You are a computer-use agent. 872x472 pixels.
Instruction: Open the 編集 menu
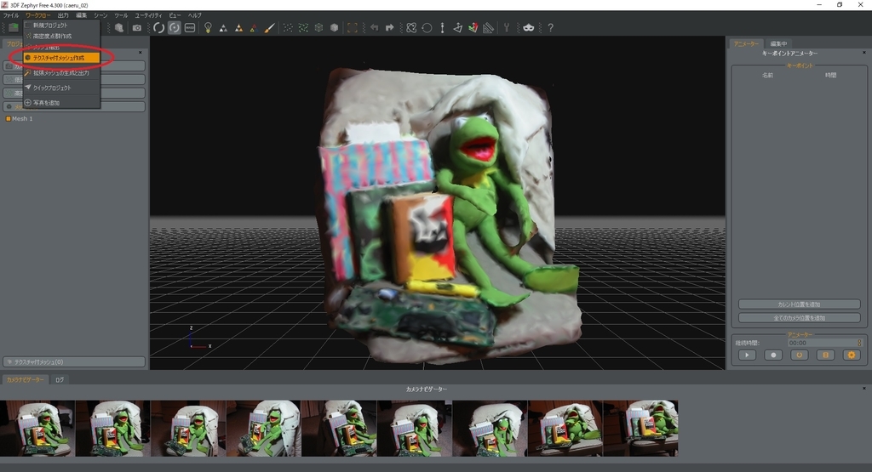pyautogui.click(x=81, y=15)
